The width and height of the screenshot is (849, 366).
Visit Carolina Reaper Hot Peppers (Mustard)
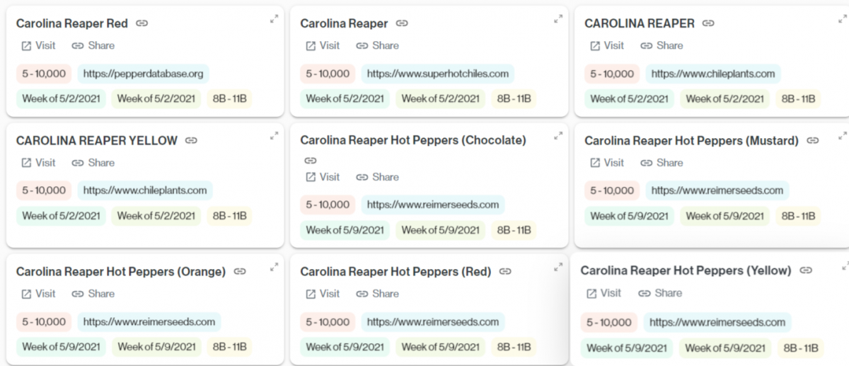click(607, 162)
